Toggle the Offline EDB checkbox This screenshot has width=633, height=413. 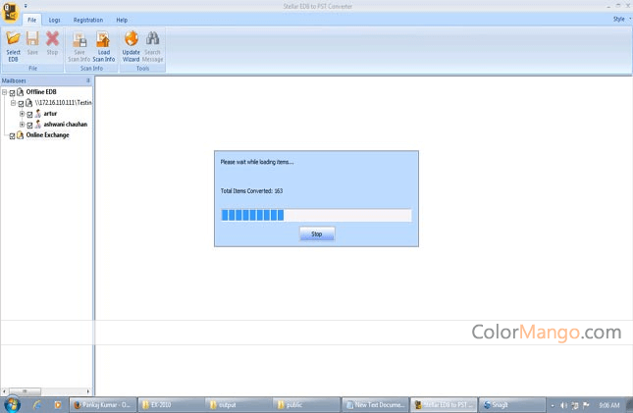tap(12, 93)
